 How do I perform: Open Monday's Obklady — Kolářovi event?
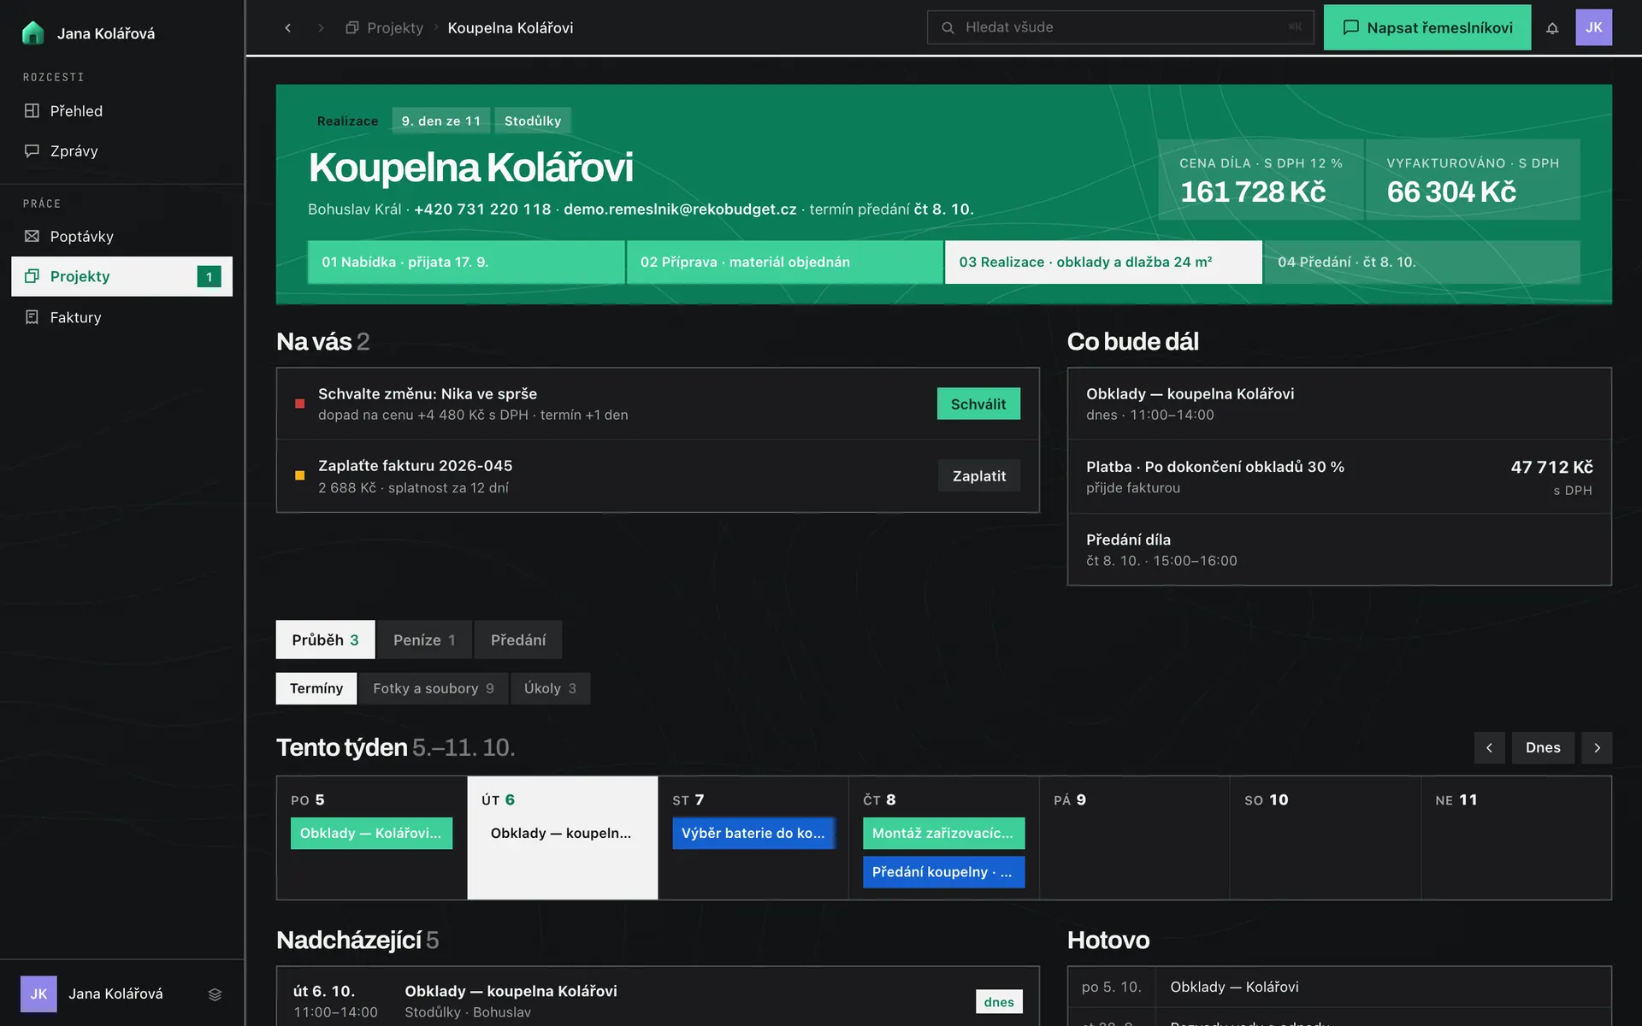pos(371,833)
